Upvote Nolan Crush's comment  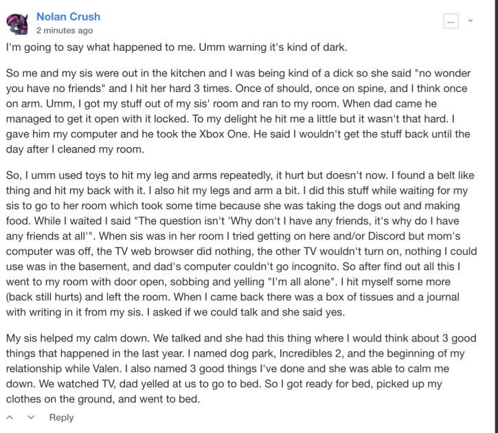coord(10,417)
